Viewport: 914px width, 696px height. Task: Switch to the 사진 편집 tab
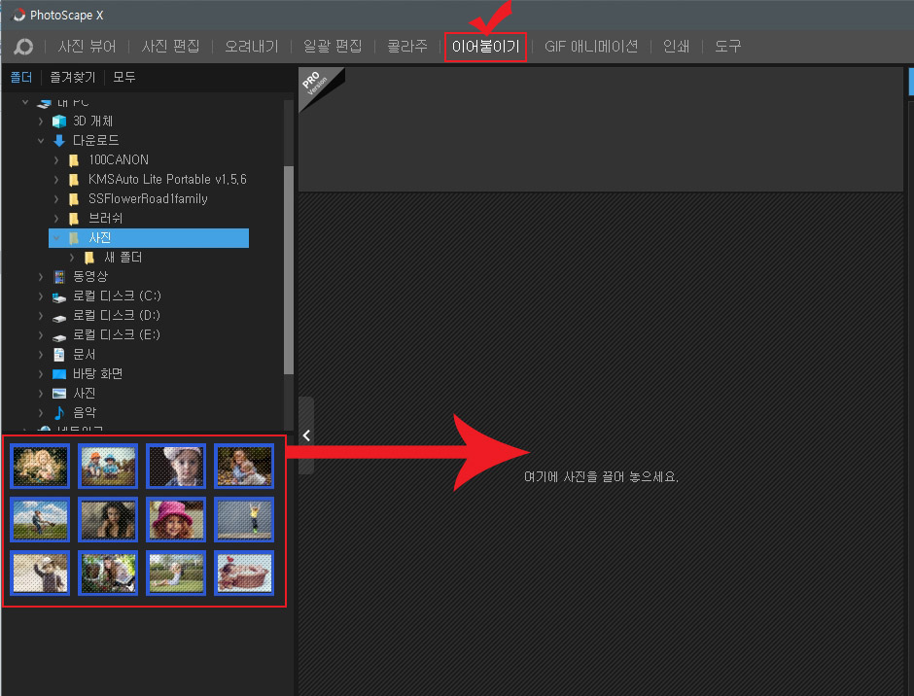pos(170,47)
